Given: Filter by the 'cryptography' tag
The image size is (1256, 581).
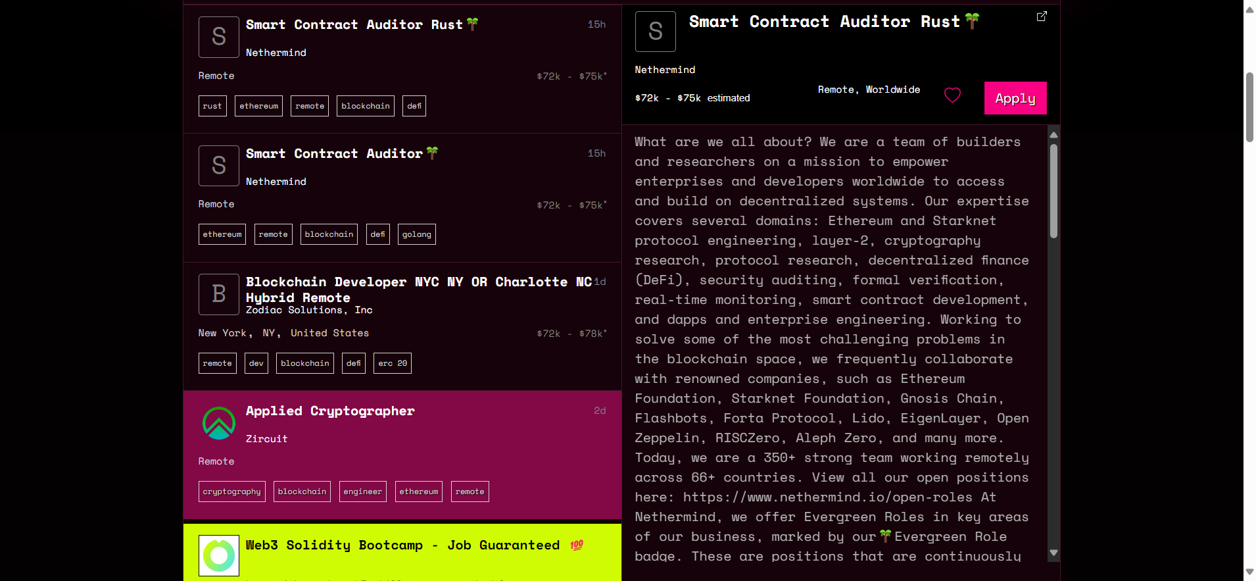Looking at the screenshot, I should (231, 492).
